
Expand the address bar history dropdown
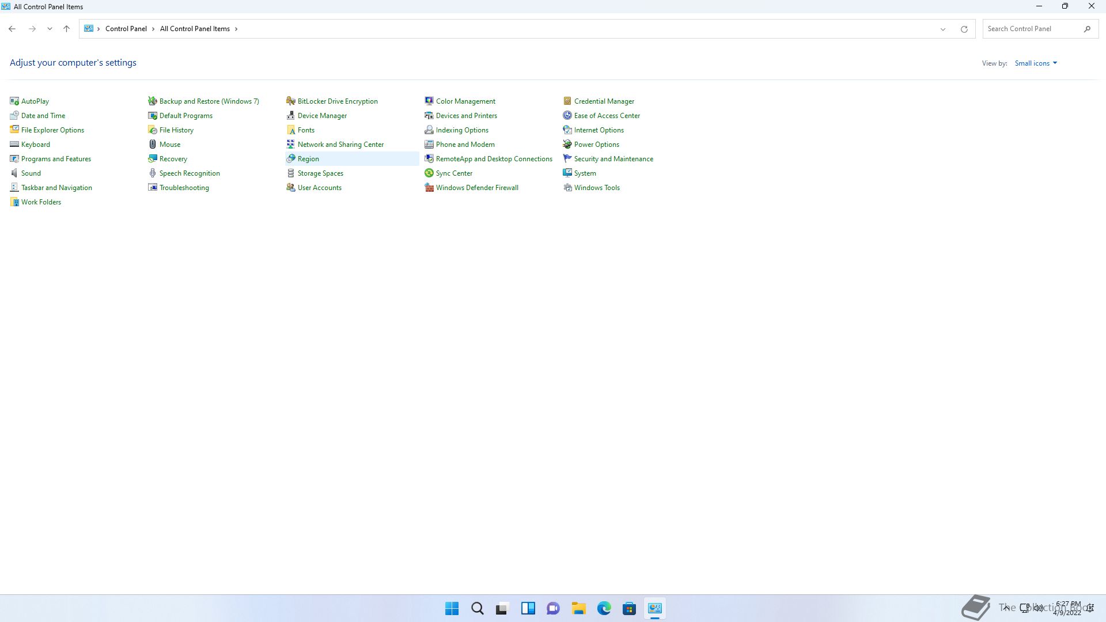(943, 29)
